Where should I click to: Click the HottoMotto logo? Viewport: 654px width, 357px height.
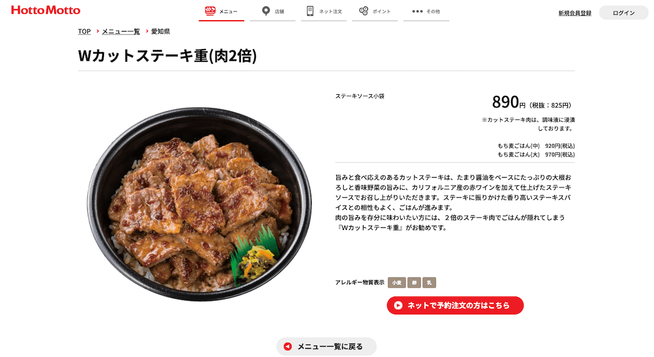[x=46, y=10]
